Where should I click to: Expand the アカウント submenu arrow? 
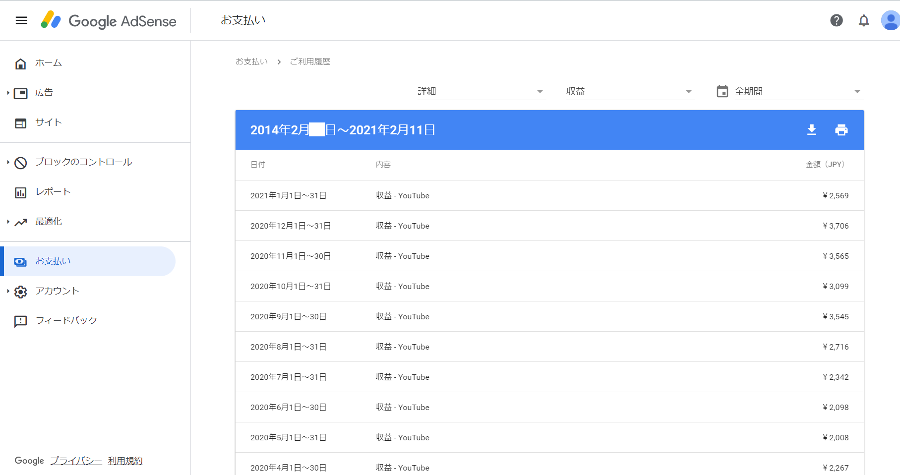click(x=8, y=291)
